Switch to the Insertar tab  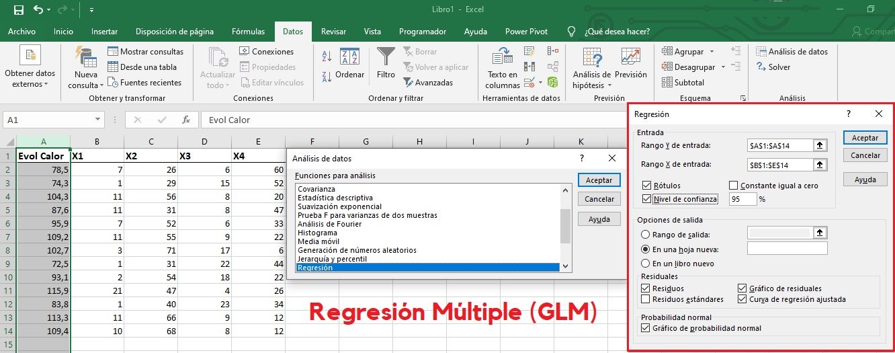[104, 32]
